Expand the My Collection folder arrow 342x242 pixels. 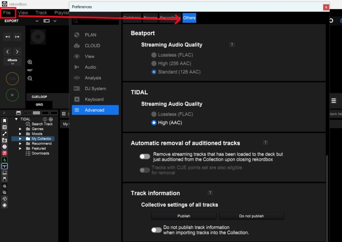click(20, 138)
